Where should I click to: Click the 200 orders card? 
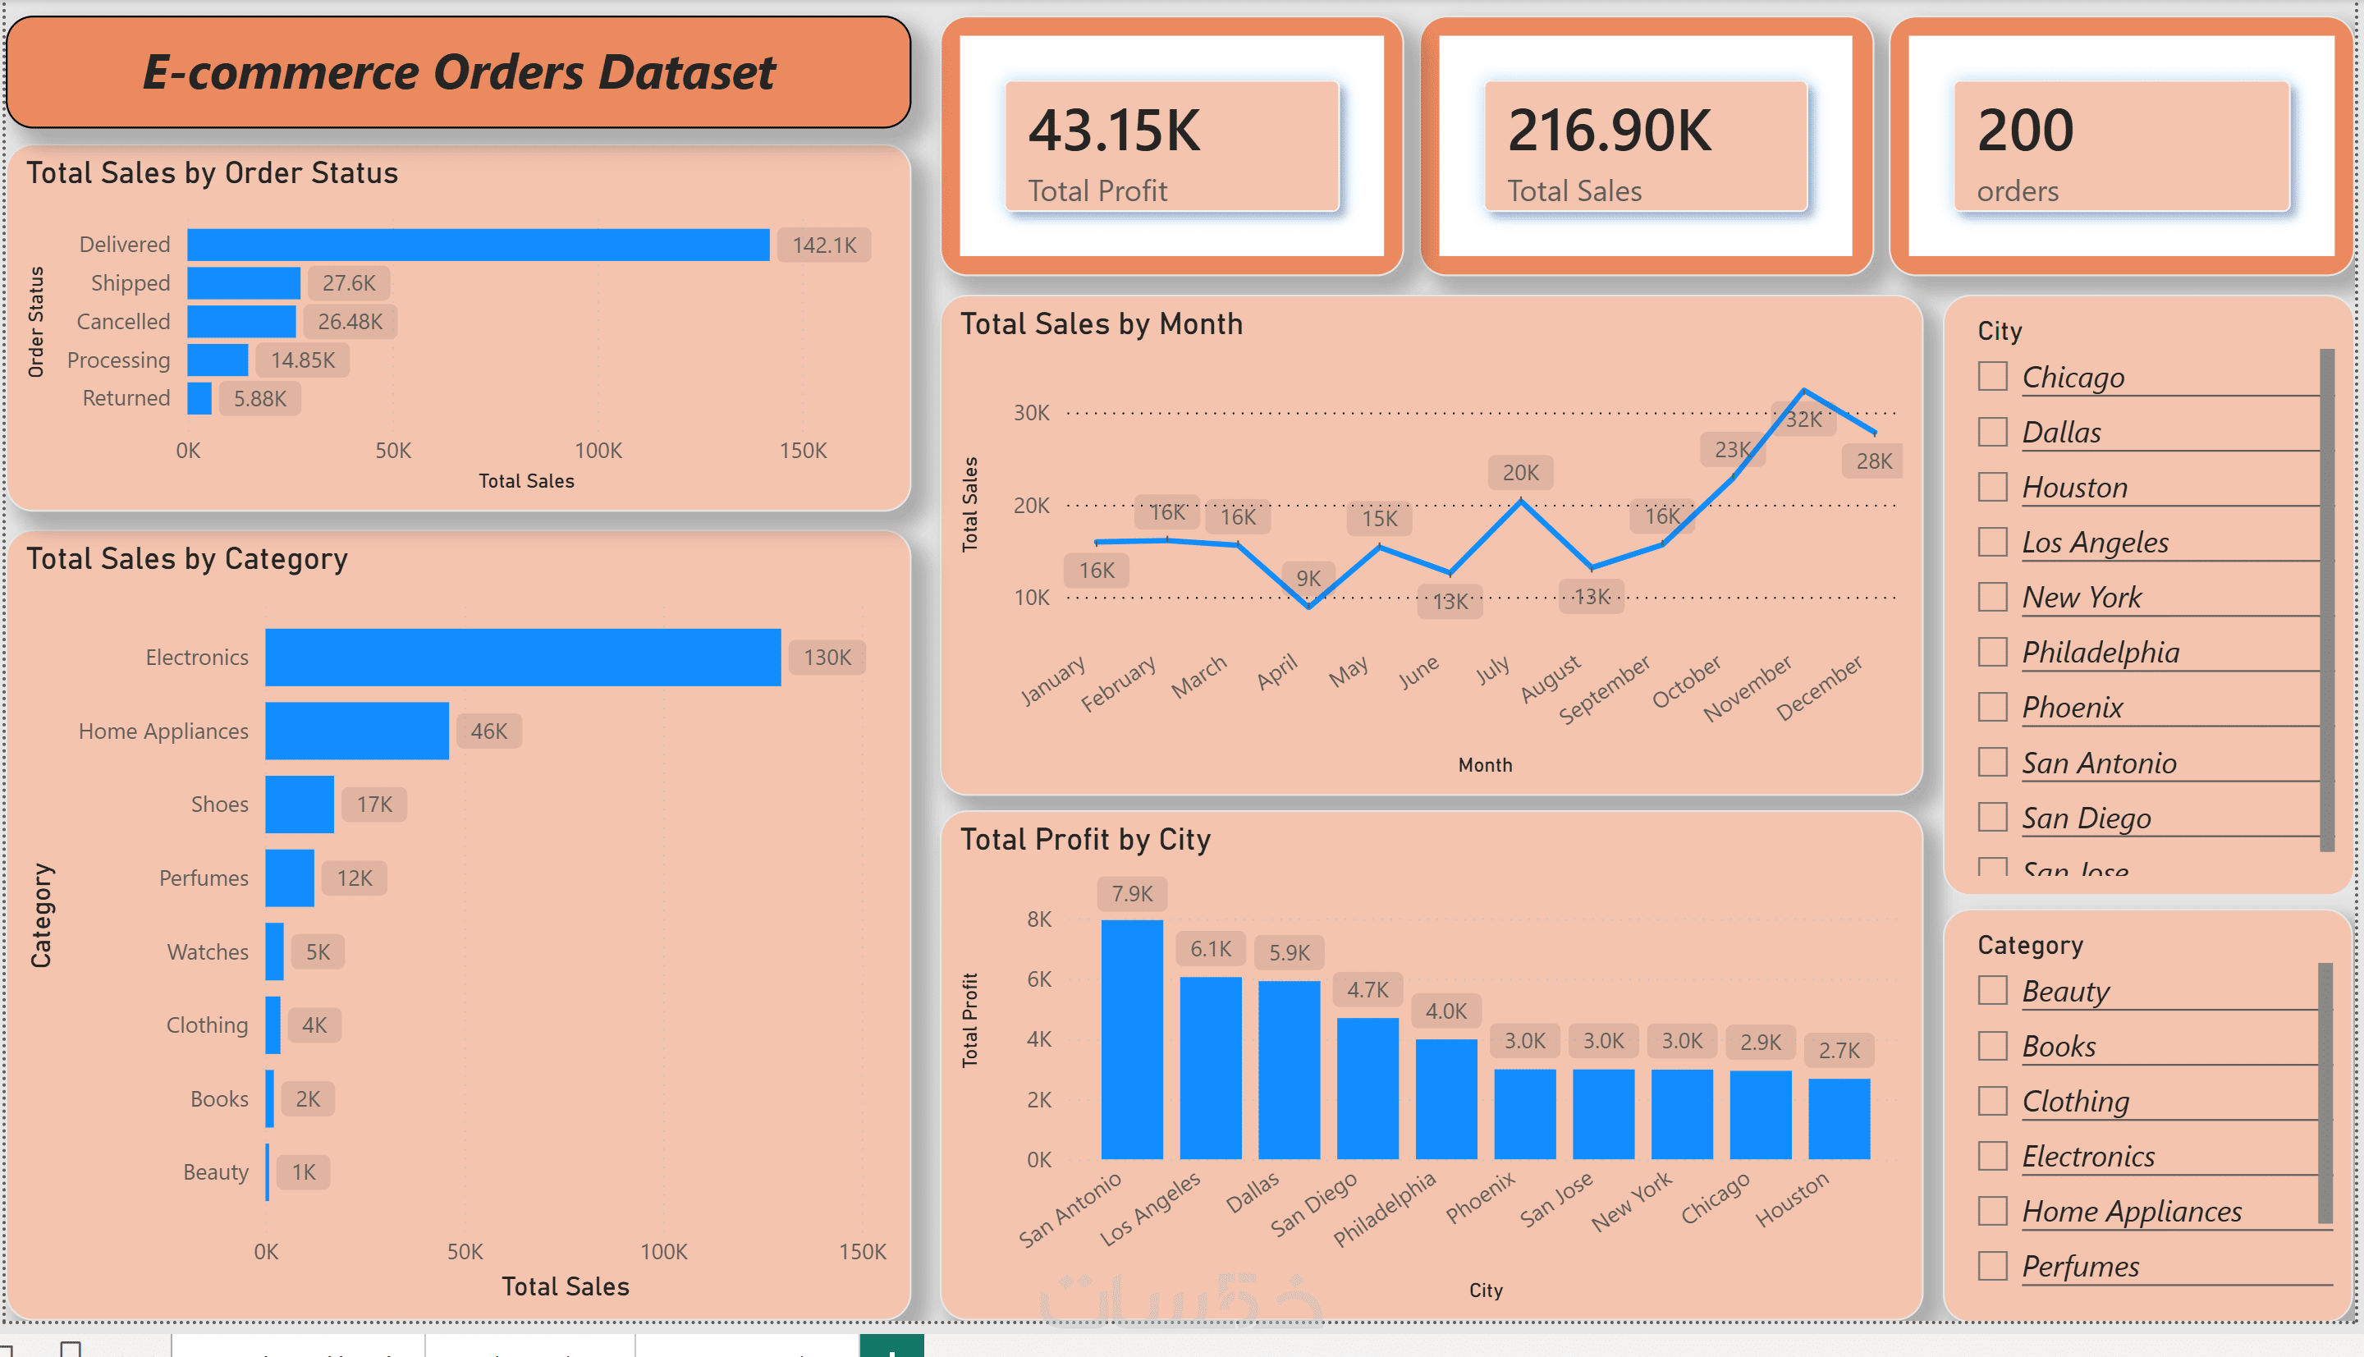tap(2121, 146)
